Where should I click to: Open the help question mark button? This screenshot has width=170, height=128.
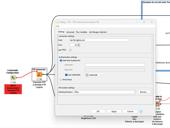tap(141, 111)
